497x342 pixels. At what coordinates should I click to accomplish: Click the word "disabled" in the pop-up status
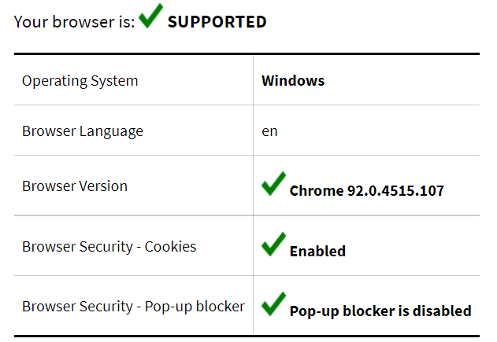point(440,311)
